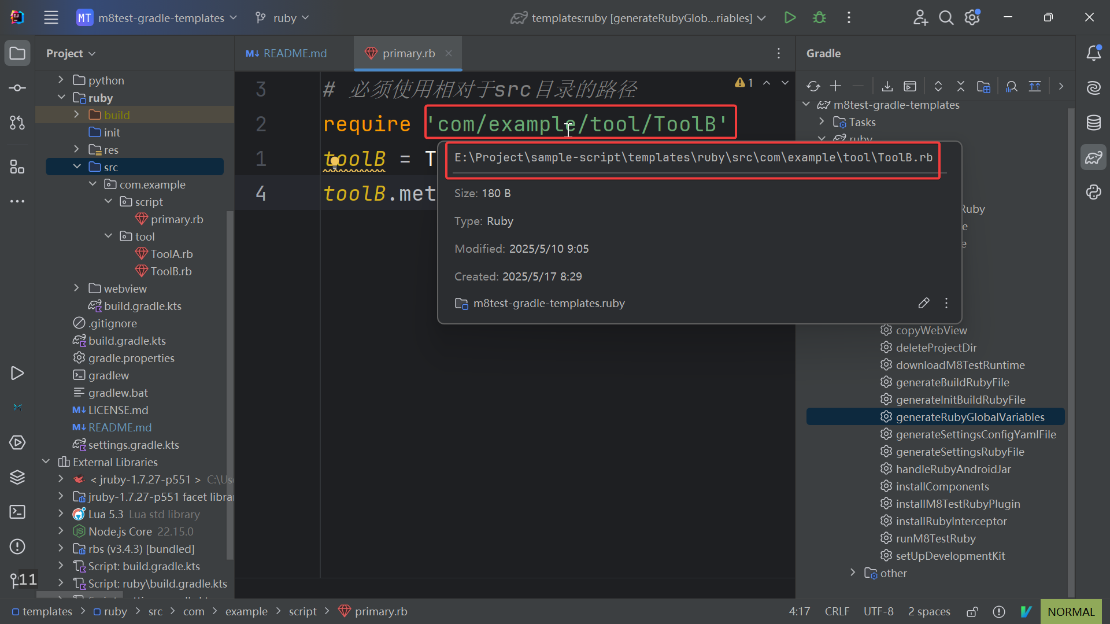Select the generateRubyGlobalVariables Gradle task
Image resolution: width=1110 pixels, height=624 pixels.
click(x=970, y=417)
